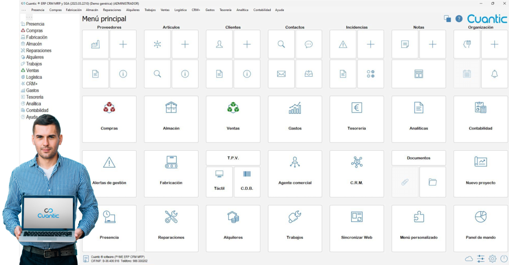Expand Contabilidad in the sidebar tree
This screenshot has height=265, width=509.
click(x=37, y=110)
